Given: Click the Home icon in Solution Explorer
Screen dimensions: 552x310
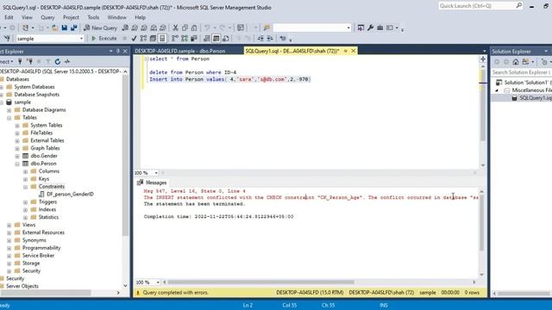Looking at the screenshot, I should point(516,62).
